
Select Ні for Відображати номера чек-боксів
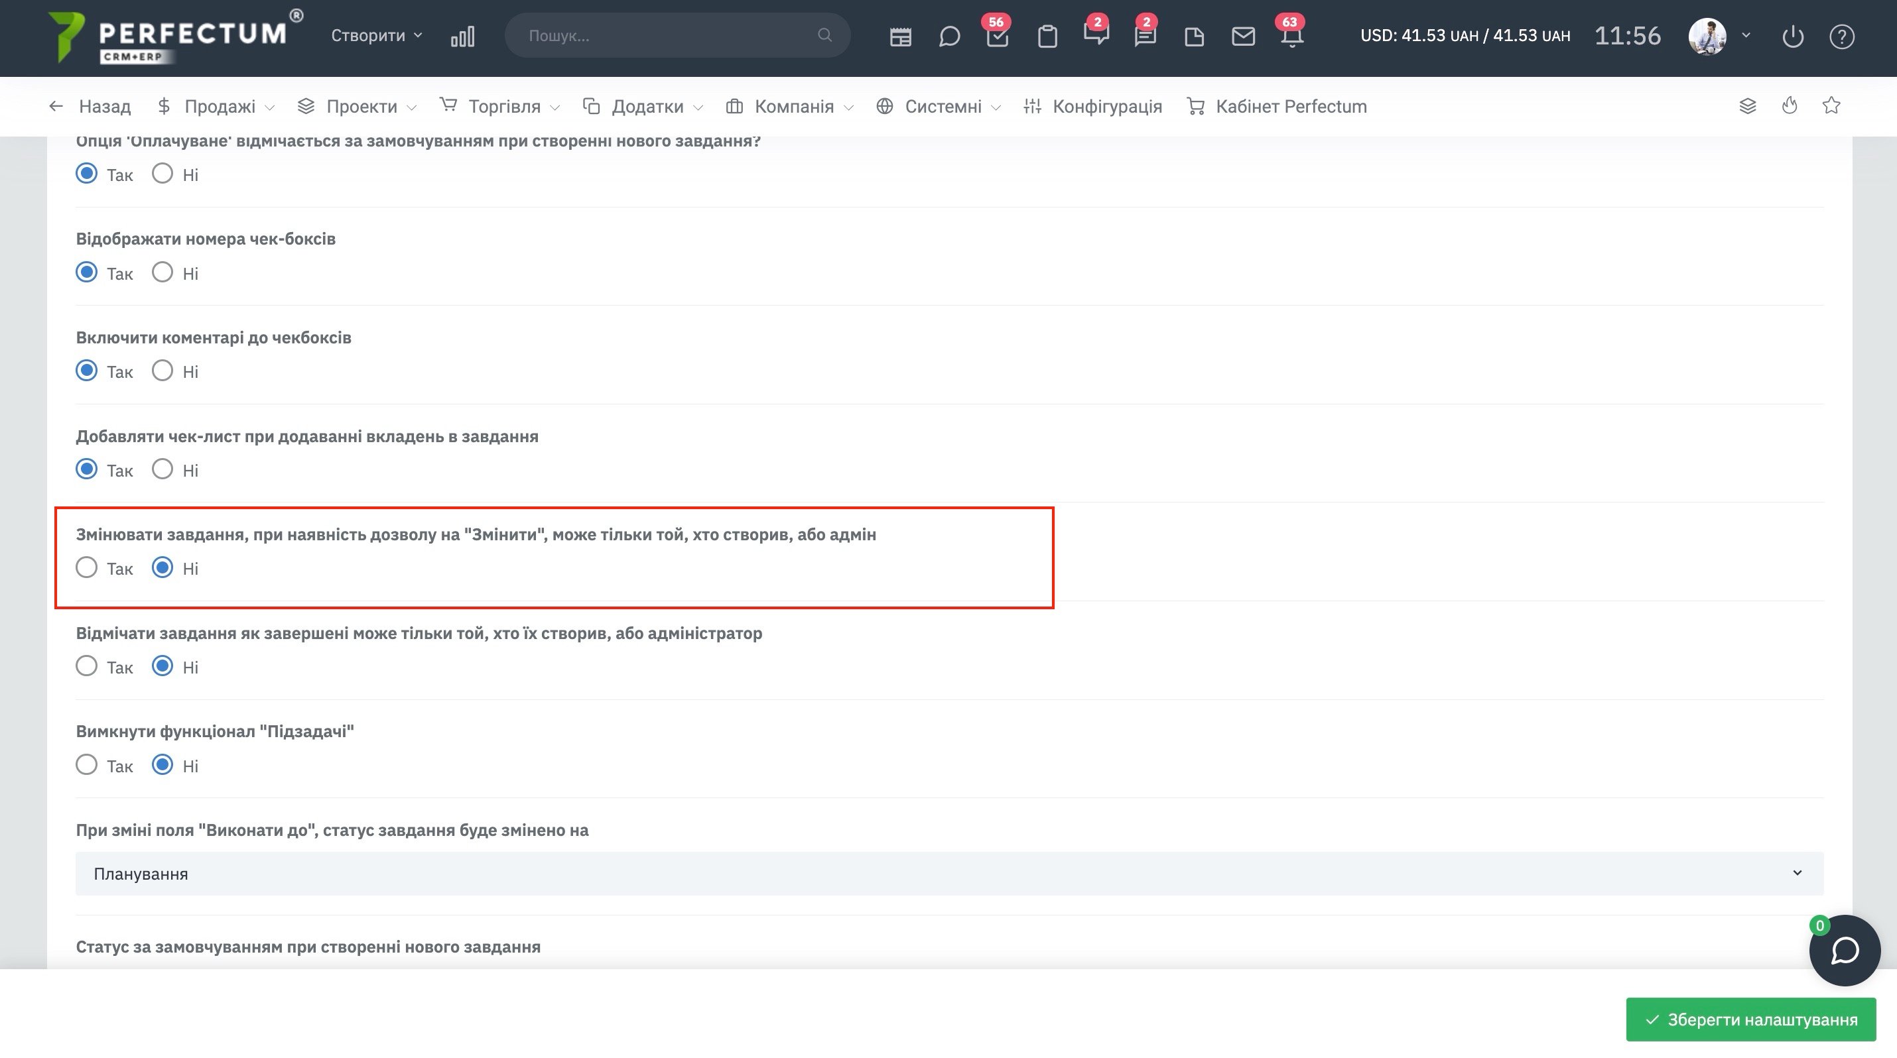(162, 272)
